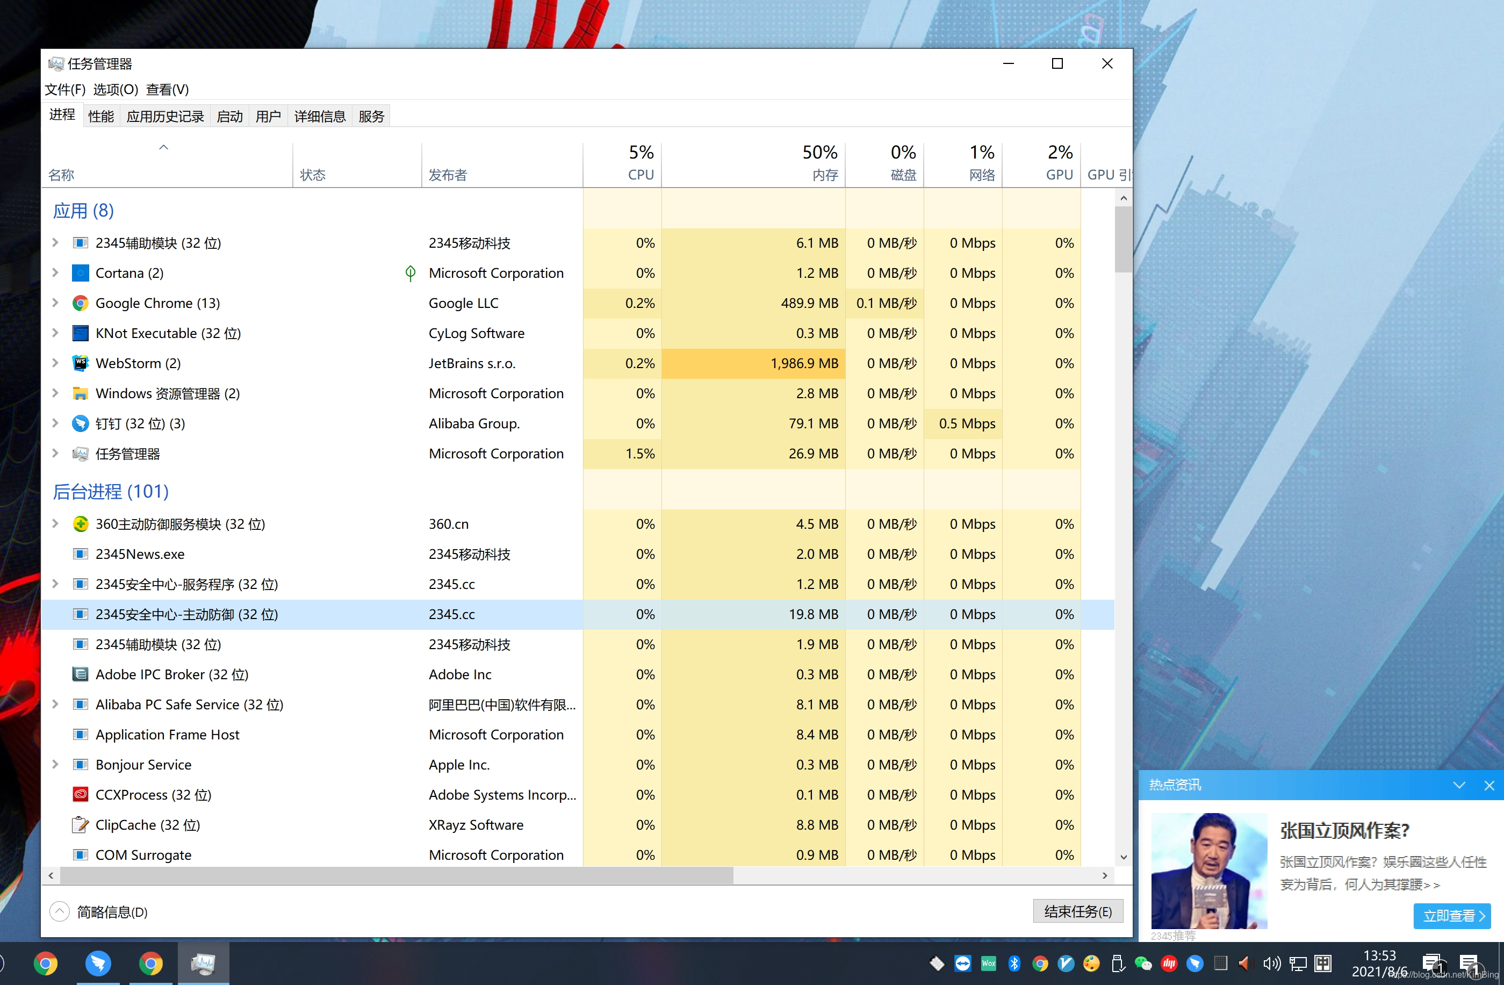The image size is (1504, 985).
Task: Click the Google Chrome process icon
Action: (80, 303)
